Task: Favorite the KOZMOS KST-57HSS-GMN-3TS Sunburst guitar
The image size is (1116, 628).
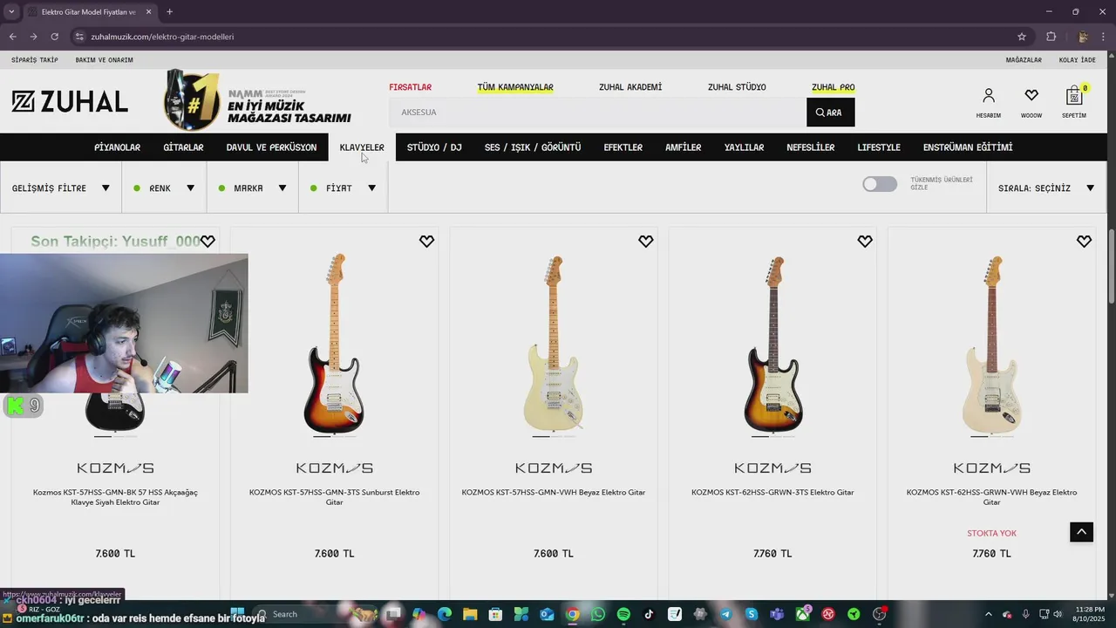Action: point(426,241)
